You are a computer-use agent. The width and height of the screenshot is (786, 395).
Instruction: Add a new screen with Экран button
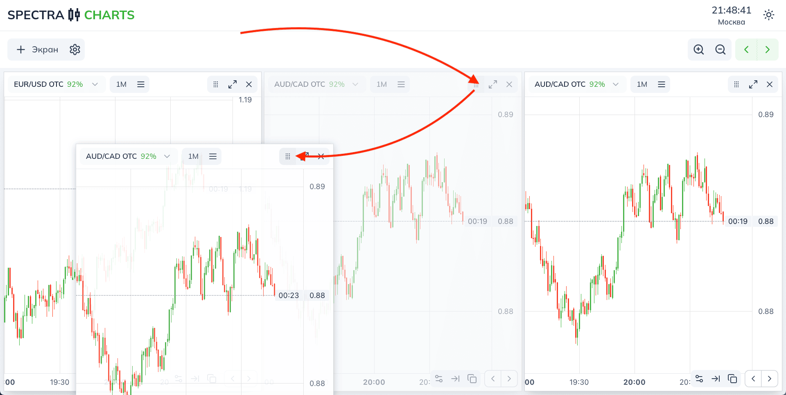pyautogui.click(x=37, y=50)
